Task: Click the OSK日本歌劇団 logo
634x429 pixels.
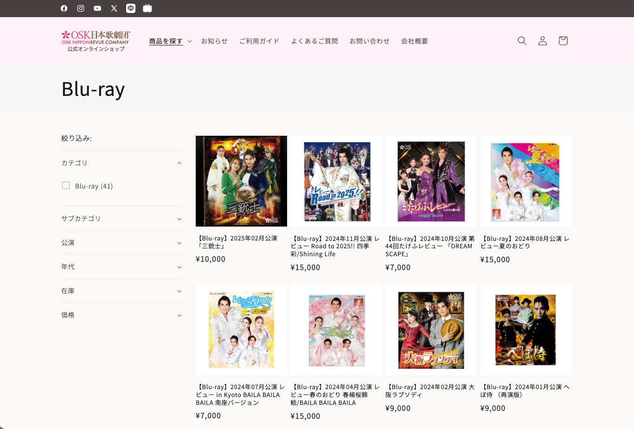Action: pyautogui.click(x=96, y=41)
